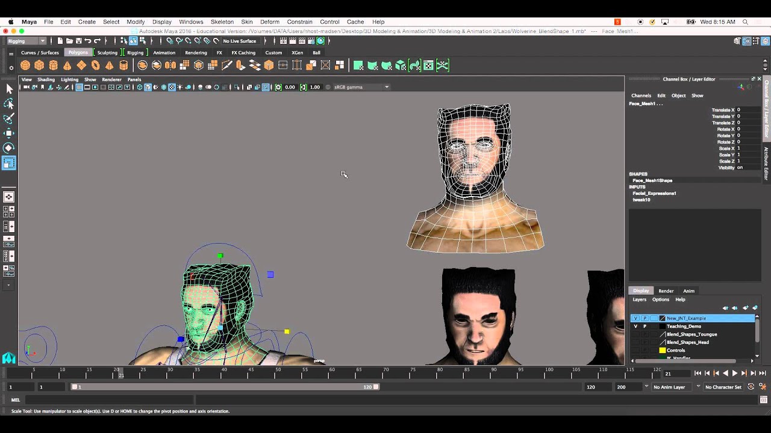The width and height of the screenshot is (771, 433).
Task: Click the No Live Surface field
Action: (240, 41)
